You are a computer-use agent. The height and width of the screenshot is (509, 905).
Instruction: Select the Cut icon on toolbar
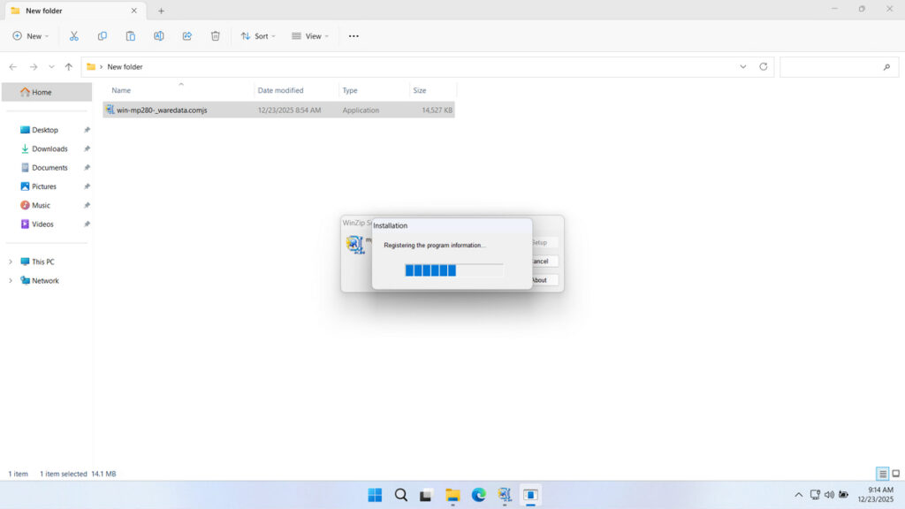click(x=74, y=35)
